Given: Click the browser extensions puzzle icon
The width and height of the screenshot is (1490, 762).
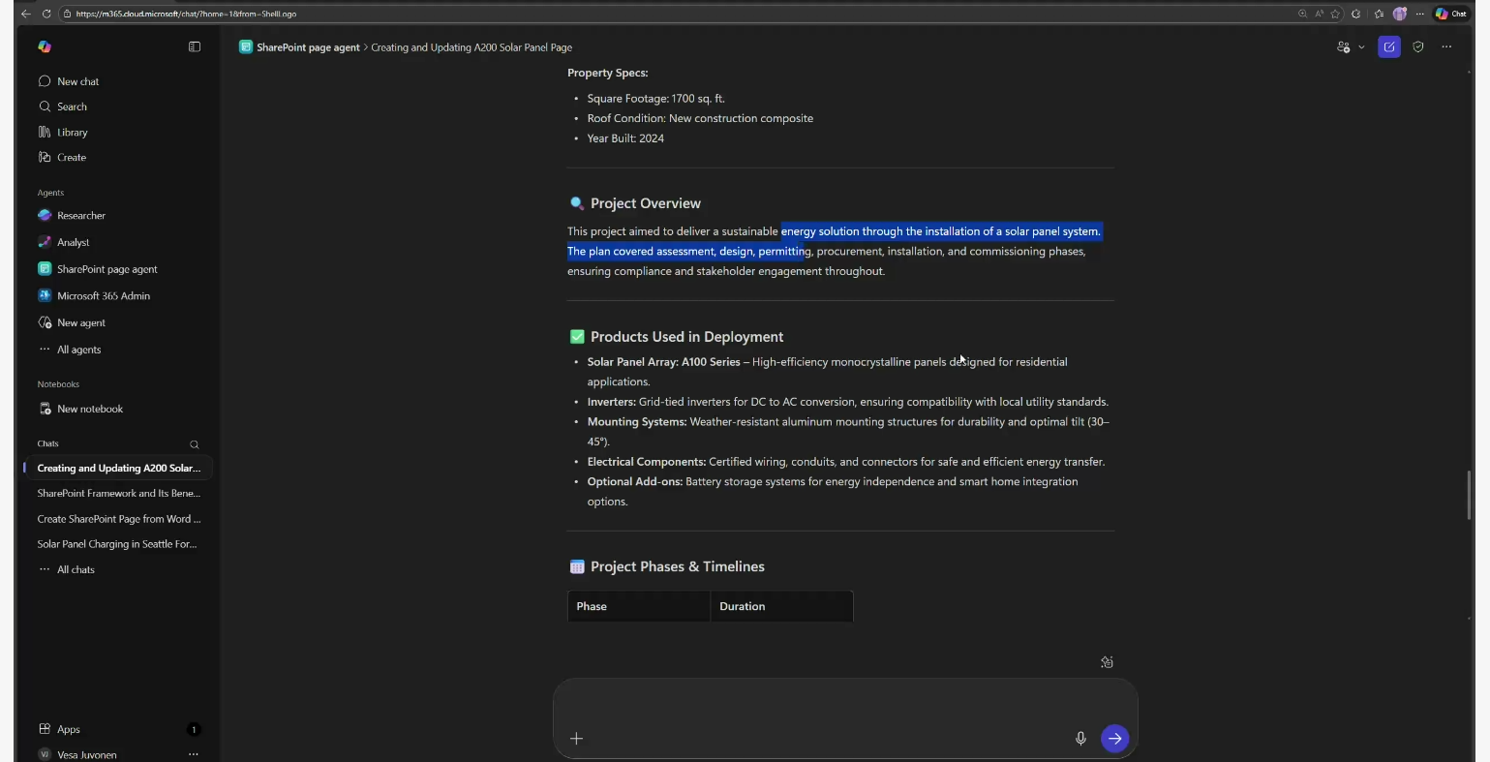Looking at the screenshot, I should point(1355,14).
